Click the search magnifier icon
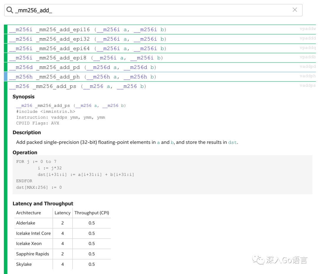The height and width of the screenshot is (274, 318). tap(9, 10)
